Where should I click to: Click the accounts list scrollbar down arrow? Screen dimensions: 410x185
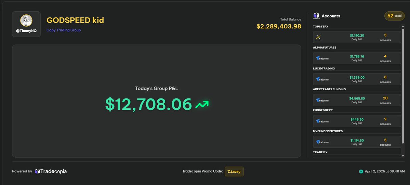pos(403,156)
